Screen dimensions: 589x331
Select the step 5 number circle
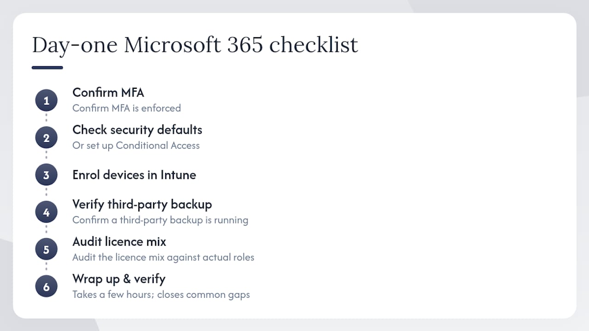[x=46, y=249]
